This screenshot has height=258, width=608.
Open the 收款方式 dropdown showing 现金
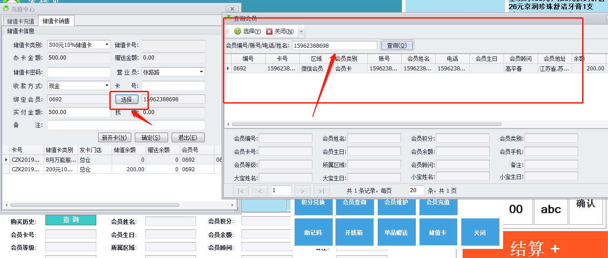(107, 85)
